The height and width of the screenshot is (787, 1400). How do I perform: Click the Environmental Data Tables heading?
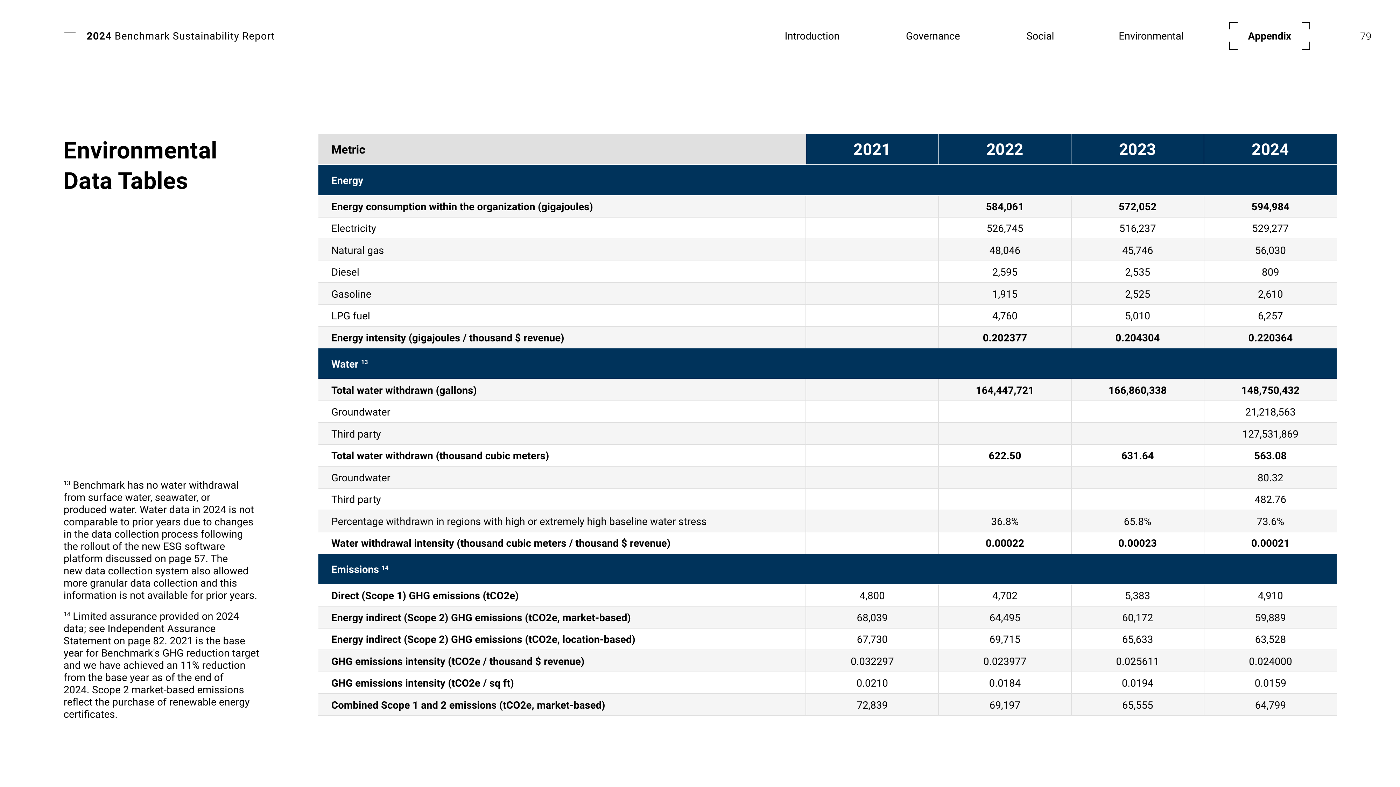click(140, 166)
